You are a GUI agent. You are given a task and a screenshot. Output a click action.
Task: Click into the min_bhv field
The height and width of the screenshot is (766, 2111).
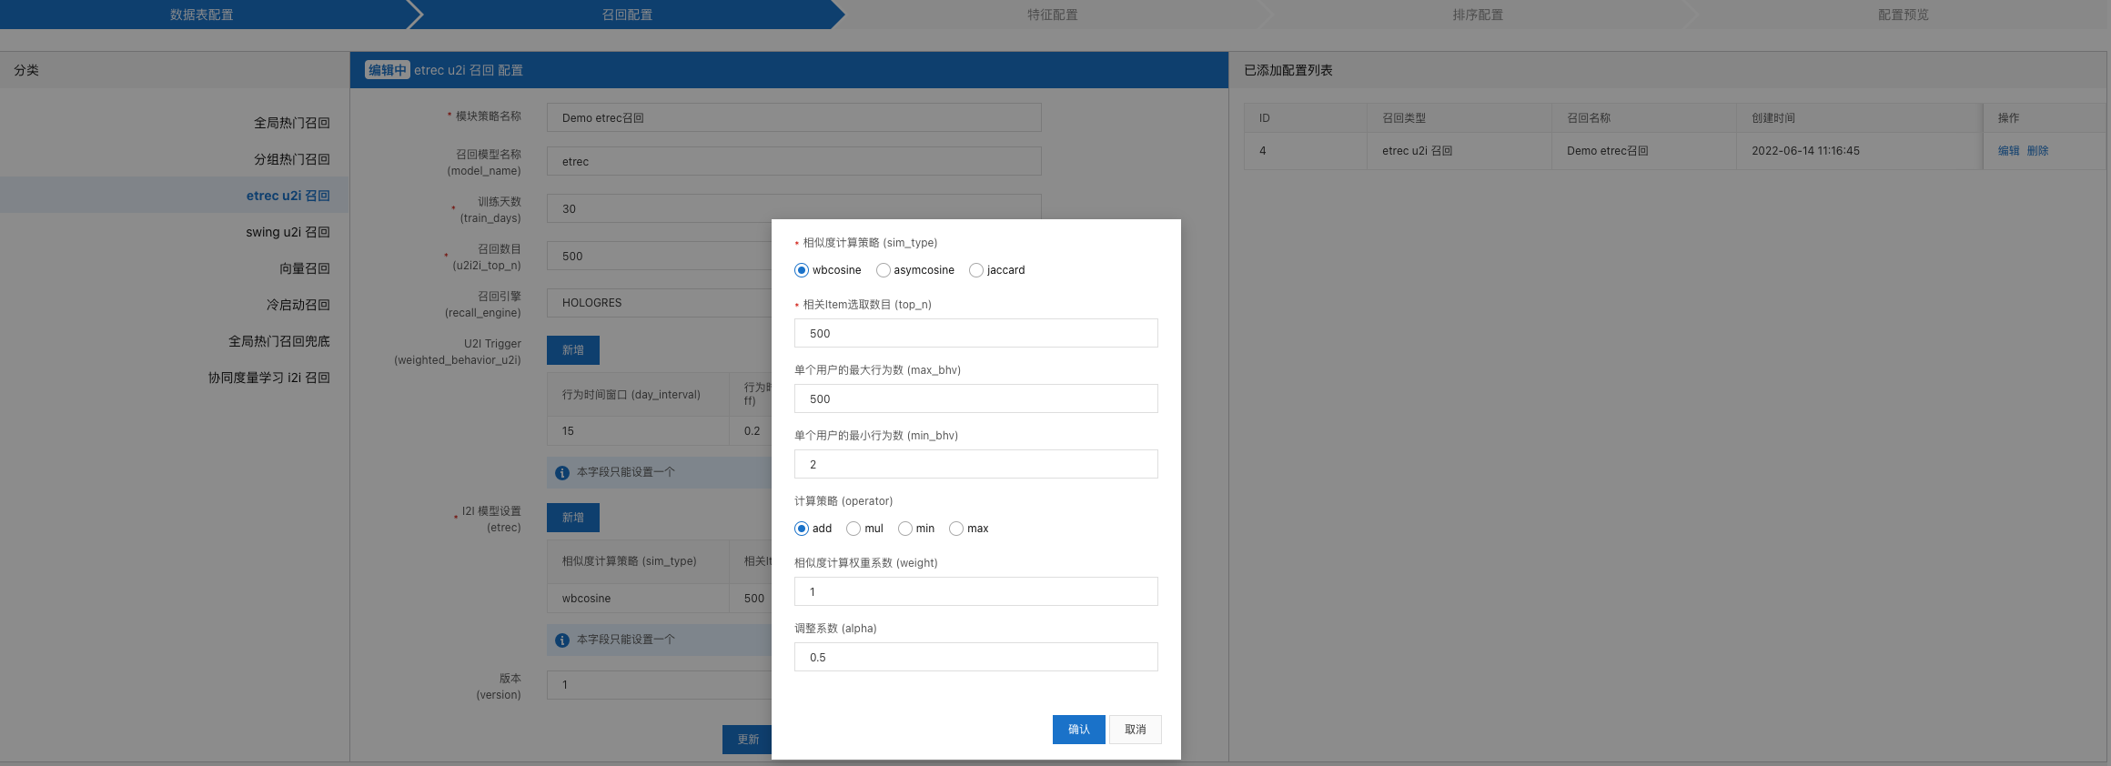975,464
